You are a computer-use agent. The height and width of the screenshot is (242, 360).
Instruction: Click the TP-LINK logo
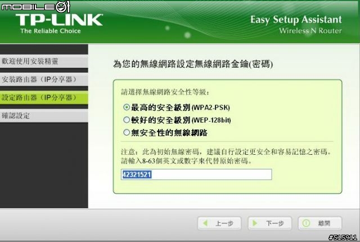coord(59,23)
